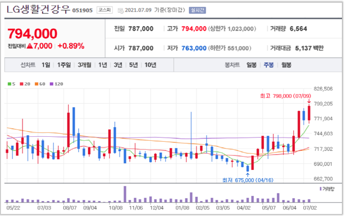Click the red 20-period moving average swatch
This screenshot has width=345, height=218.
22,84
